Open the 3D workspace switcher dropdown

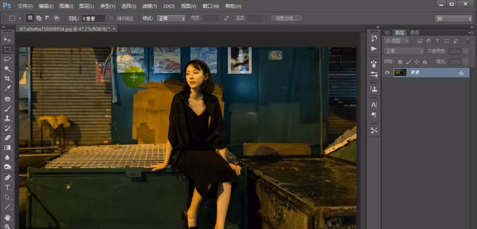[453, 19]
